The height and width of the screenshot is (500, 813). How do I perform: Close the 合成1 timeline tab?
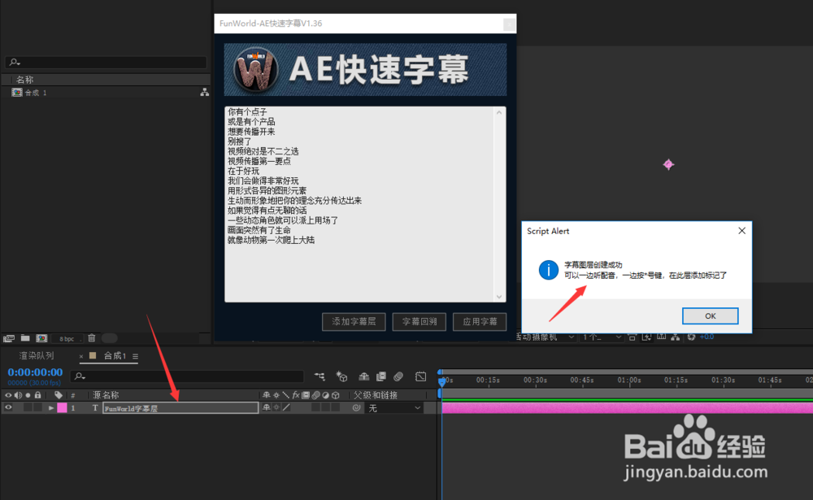point(80,356)
